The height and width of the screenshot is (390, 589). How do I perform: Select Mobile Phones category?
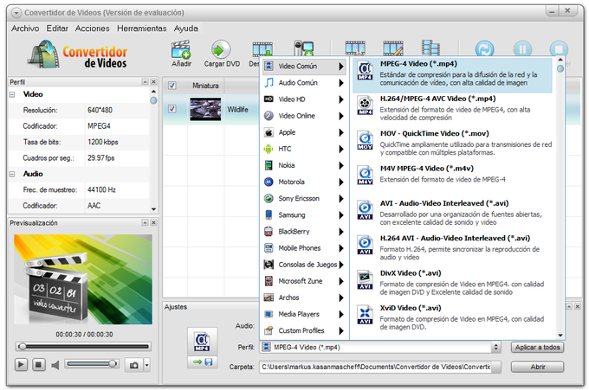[x=305, y=248]
